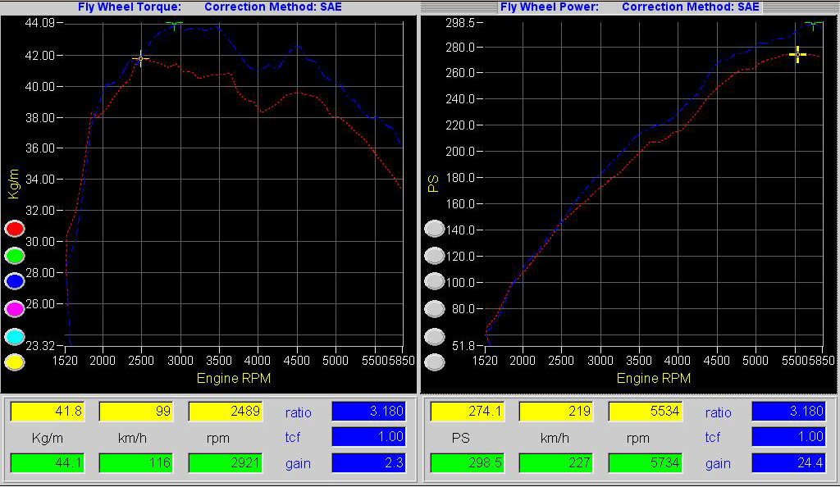The height and width of the screenshot is (487, 840).
Task: Select the yellow 274.1 PS value field
Action: [x=467, y=412]
